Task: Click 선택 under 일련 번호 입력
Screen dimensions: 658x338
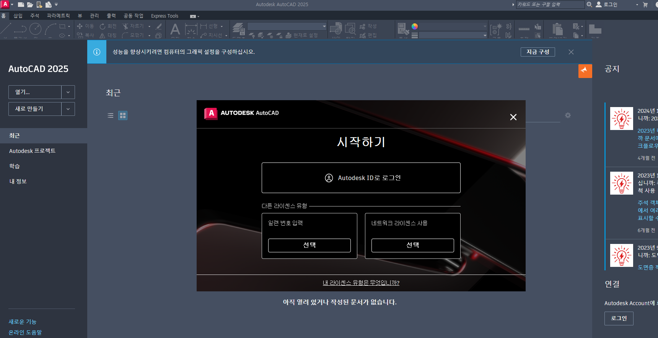Action: coord(309,245)
